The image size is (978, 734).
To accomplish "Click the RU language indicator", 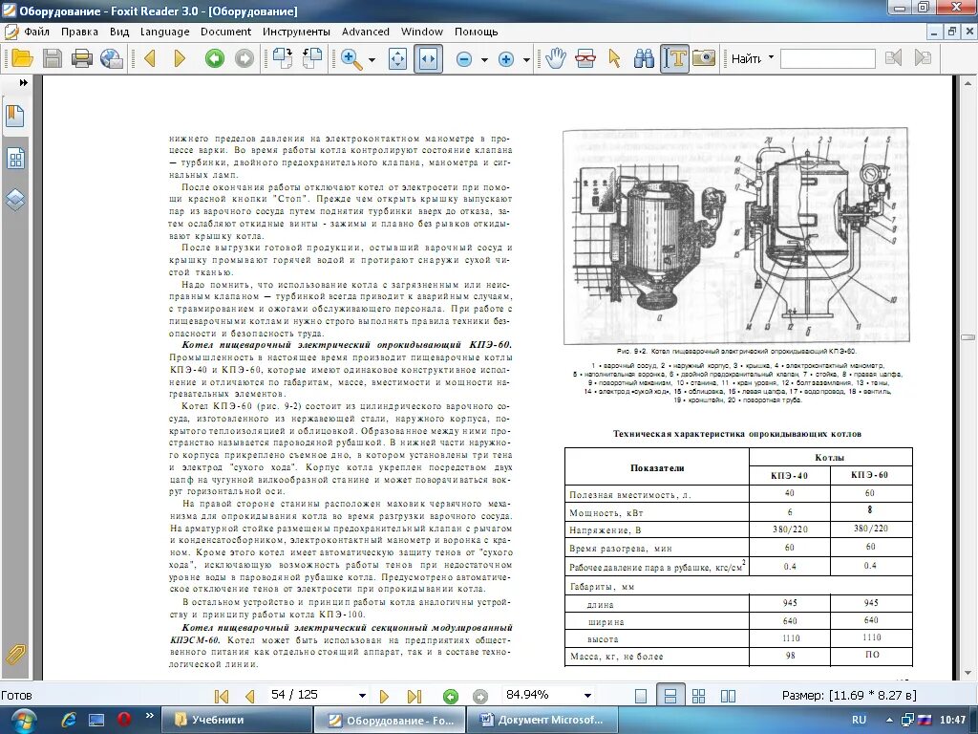I will (859, 720).
